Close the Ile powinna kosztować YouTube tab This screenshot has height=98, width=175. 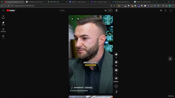[x=23, y=2]
